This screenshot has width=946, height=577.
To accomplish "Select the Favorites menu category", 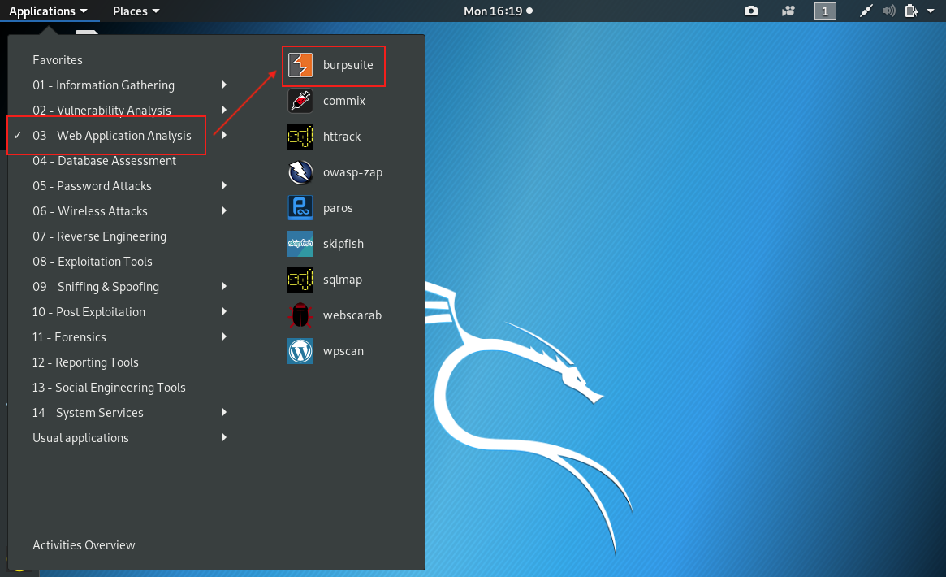I will (58, 60).
